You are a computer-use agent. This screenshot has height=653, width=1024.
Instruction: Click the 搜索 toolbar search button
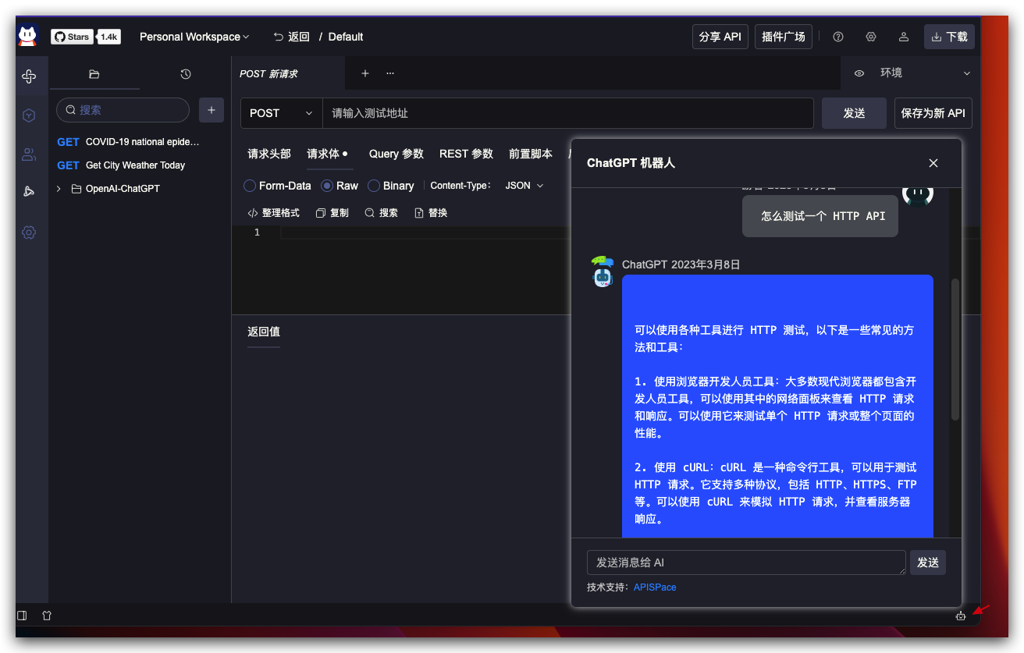pos(382,213)
